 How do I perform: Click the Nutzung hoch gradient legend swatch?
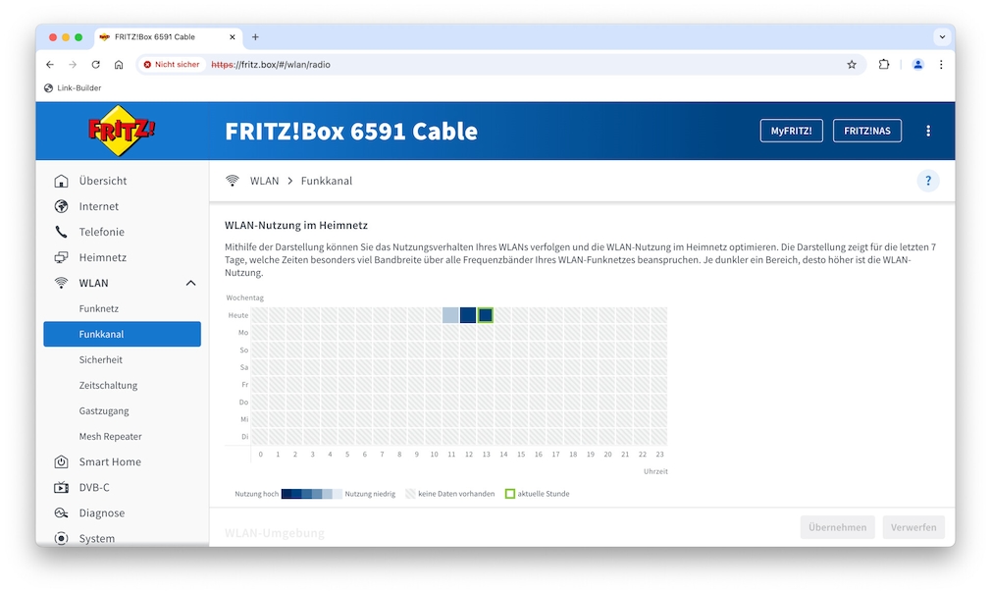coord(310,494)
